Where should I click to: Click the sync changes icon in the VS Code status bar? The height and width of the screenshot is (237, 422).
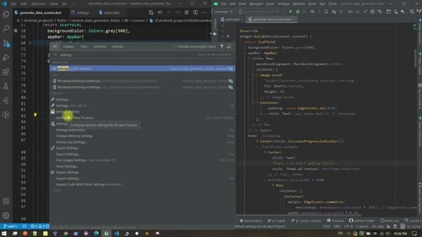coord(24,226)
